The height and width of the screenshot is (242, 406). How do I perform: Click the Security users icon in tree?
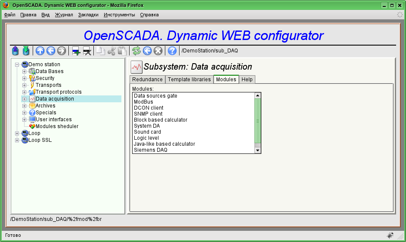tap(32, 78)
